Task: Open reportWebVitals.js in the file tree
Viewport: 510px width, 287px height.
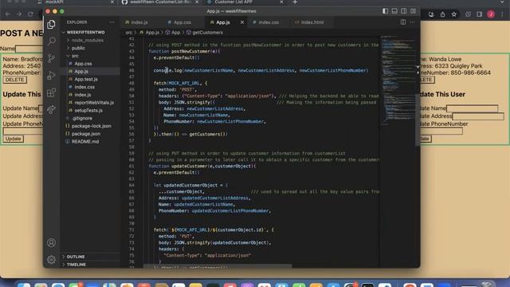Action: (x=94, y=103)
